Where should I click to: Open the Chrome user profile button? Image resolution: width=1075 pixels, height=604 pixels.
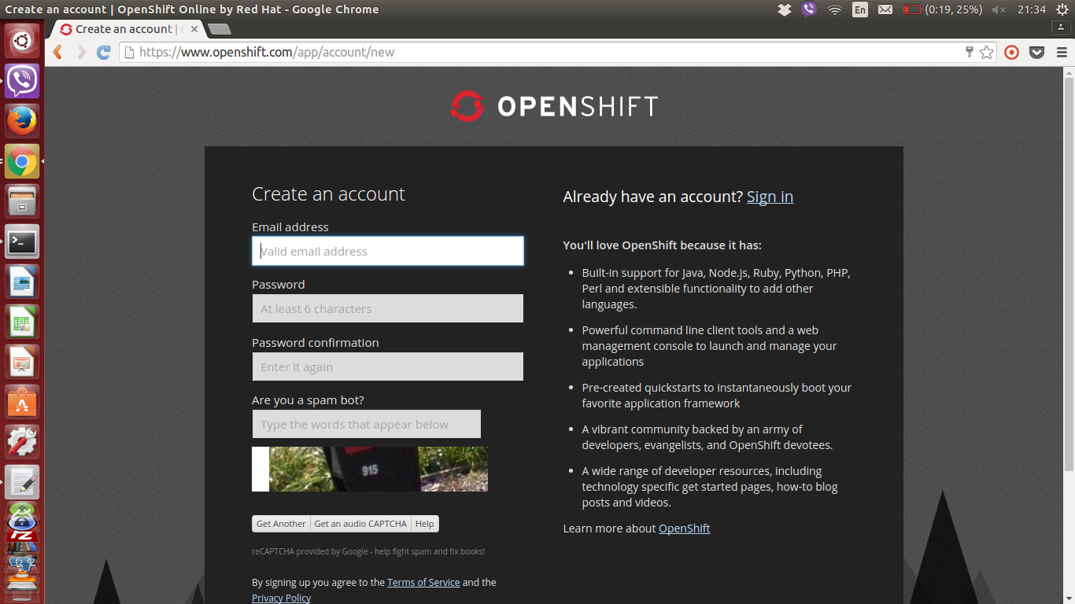click(x=1061, y=27)
